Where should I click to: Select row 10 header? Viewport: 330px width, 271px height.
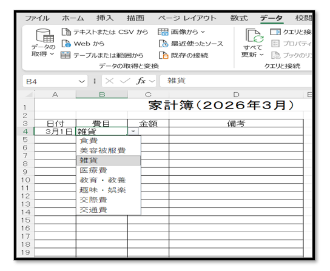(25, 180)
